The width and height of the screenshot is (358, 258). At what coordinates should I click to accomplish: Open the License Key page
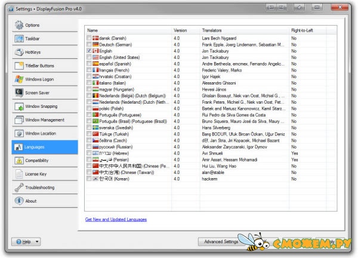coord(45,174)
